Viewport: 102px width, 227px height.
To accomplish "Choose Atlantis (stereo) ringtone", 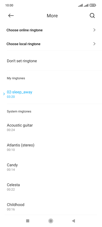I will coord(51,147).
